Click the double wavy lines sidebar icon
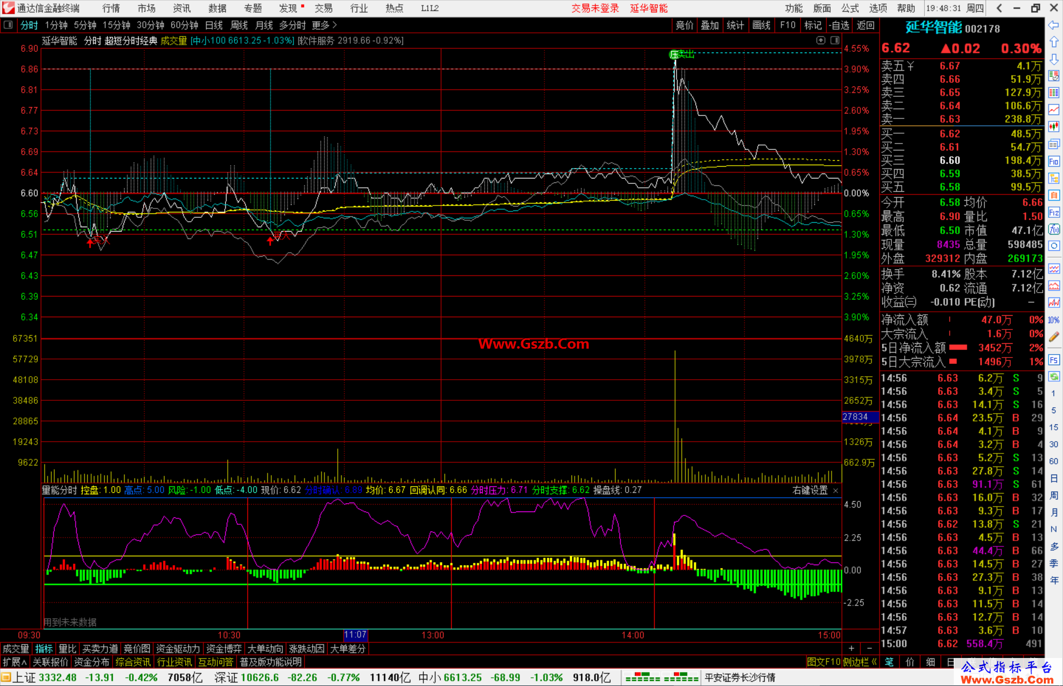The image size is (1063, 686). pyautogui.click(x=1054, y=268)
